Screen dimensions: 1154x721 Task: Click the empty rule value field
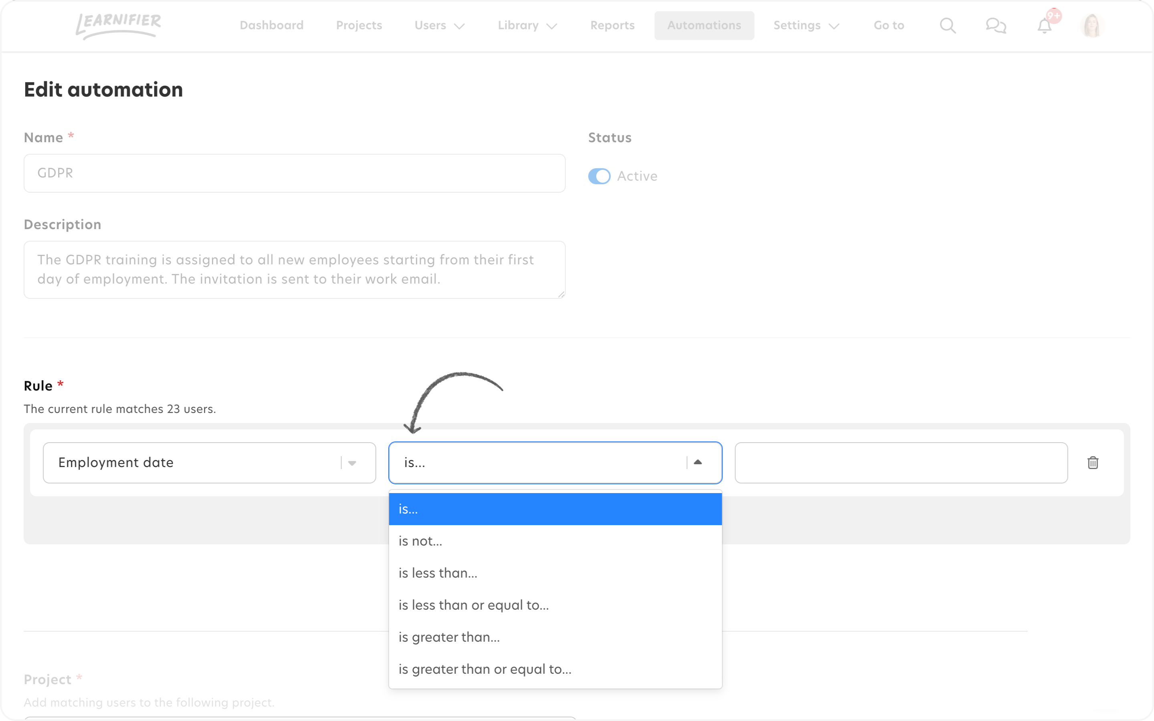coord(901,463)
